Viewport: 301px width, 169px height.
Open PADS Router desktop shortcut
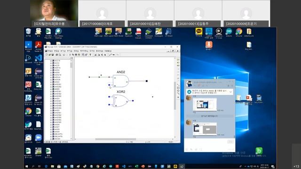119,32
